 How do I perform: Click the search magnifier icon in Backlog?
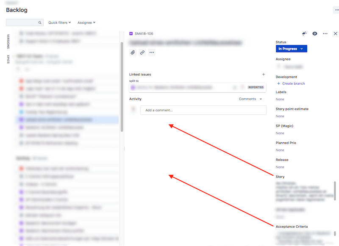point(40,23)
